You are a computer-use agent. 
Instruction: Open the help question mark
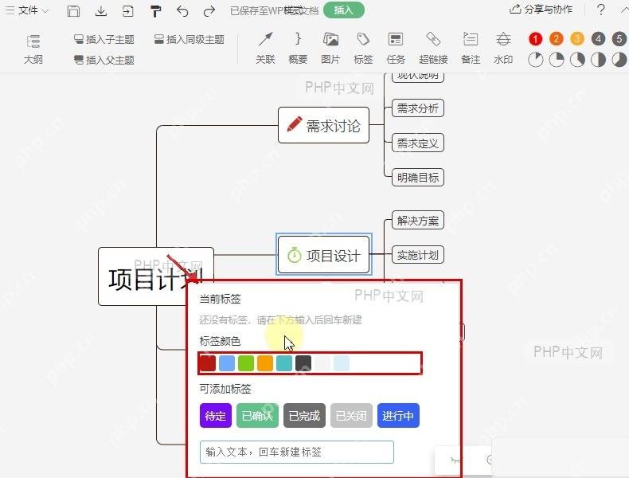pos(600,10)
